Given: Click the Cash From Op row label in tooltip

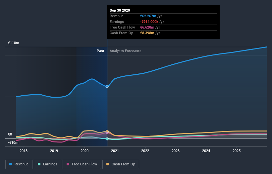Looking at the screenshot, I should point(122,33).
